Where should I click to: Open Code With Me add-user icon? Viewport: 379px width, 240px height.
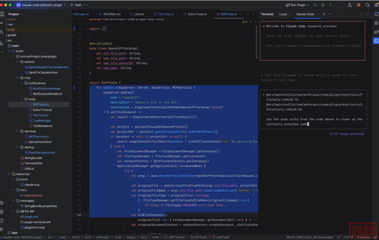pos(350,5)
